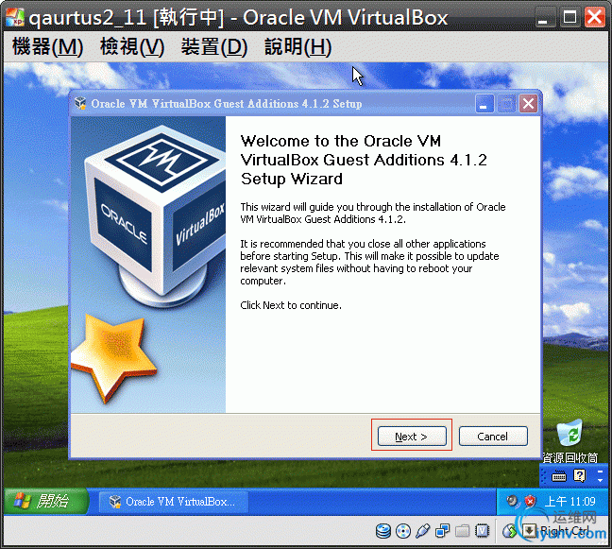Click the taskbar clock 上午 11:09
This screenshot has width=612, height=549.
(570, 502)
